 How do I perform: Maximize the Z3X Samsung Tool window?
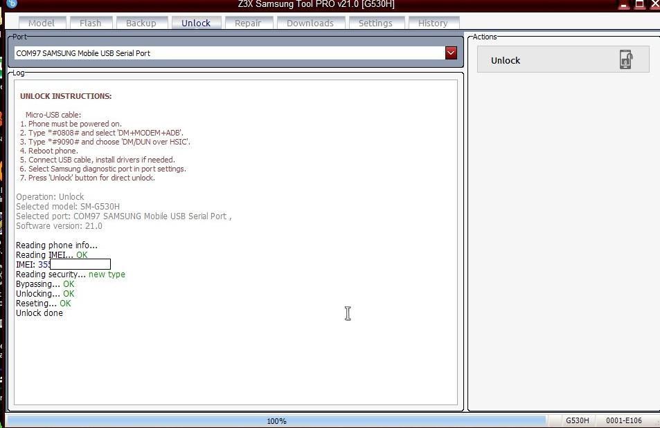639,4
